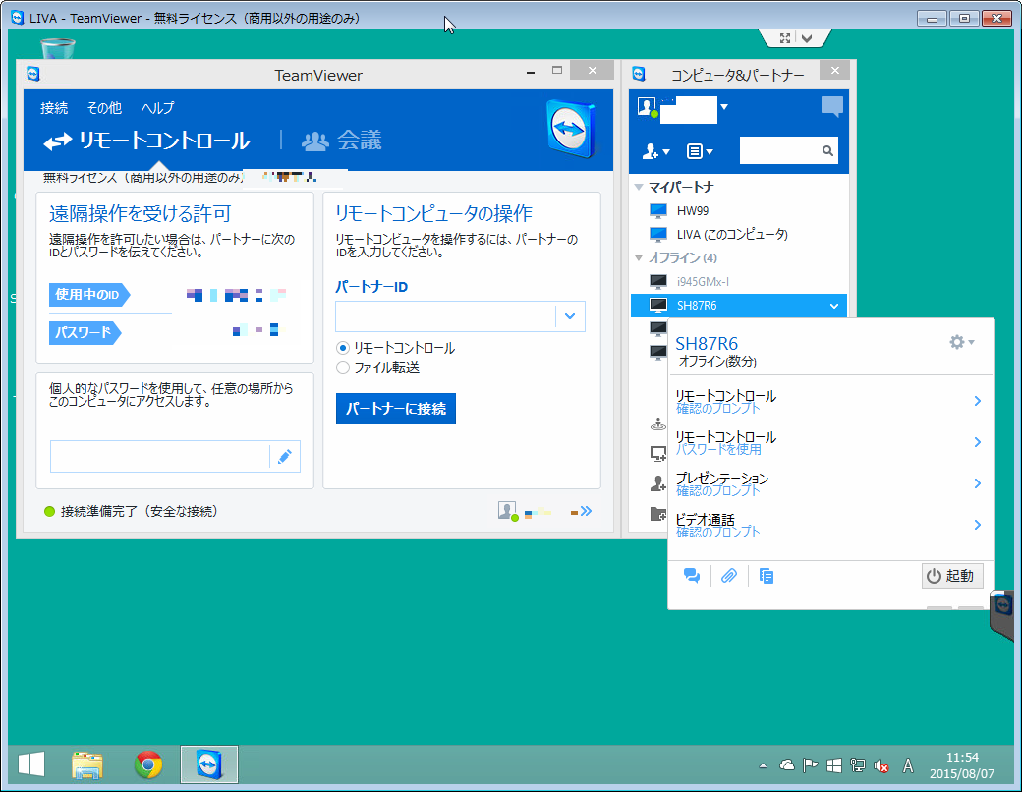The image size is (1022, 792).
Task: Click the muted volume icon in the tray
Action: click(x=881, y=765)
